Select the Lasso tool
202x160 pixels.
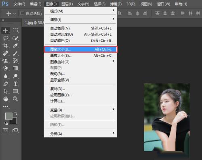6,38
